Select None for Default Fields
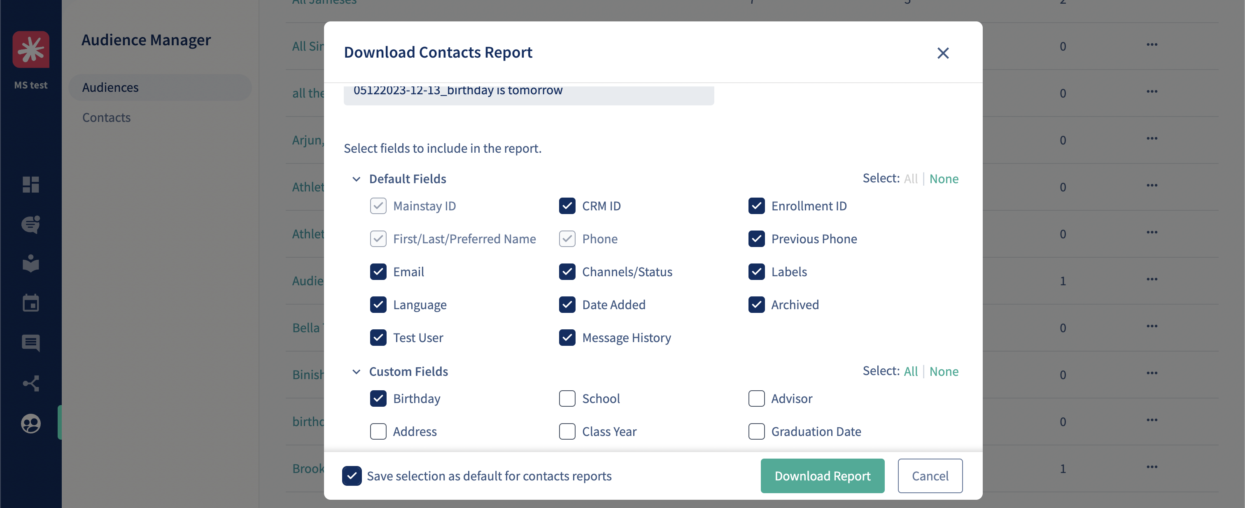The width and height of the screenshot is (1245, 508). tap(943, 179)
